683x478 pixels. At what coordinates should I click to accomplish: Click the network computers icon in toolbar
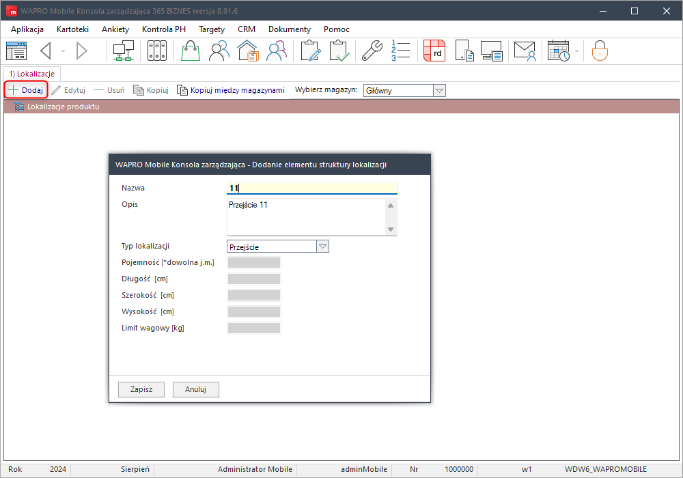(x=124, y=51)
